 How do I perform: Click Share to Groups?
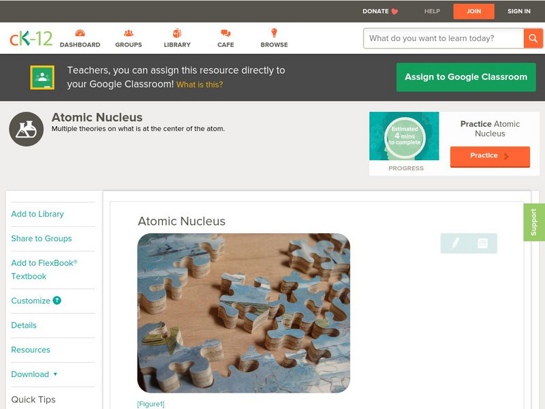(42, 238)
